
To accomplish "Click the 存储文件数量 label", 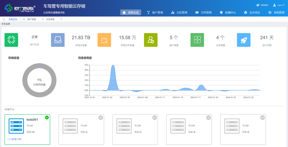I will (x=127, y=45).
